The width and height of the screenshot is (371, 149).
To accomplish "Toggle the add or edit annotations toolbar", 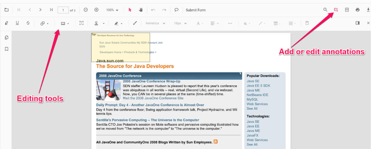I will tap(336, 10).
